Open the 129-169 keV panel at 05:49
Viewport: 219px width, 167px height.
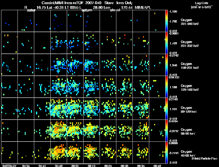(x=59, y=87)
